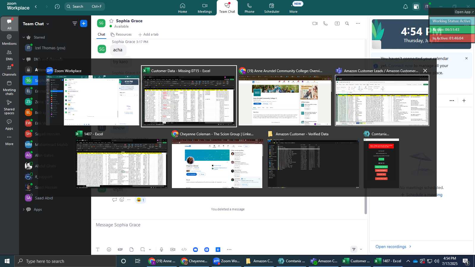Image resolution: width=475 pixels, height=267 pixels.
Task: Click the new chat plus button
Action: 84,23
